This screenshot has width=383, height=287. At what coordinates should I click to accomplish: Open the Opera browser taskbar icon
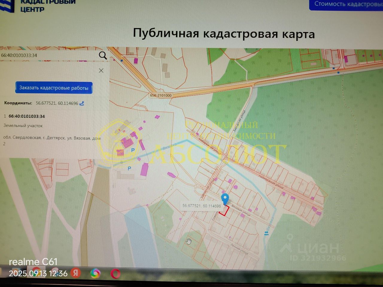pyautogui.click(x=115, y=274)
